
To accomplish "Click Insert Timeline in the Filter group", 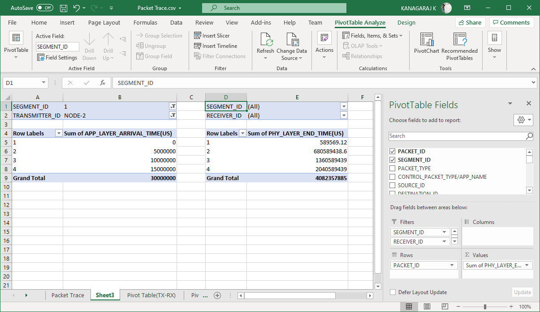I will tap(216, 46).
